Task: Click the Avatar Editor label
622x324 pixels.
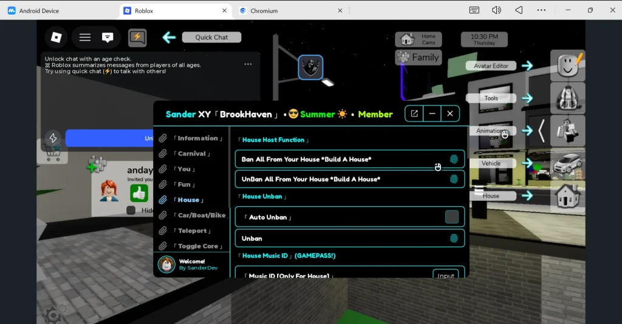Action: click(491, 66)
